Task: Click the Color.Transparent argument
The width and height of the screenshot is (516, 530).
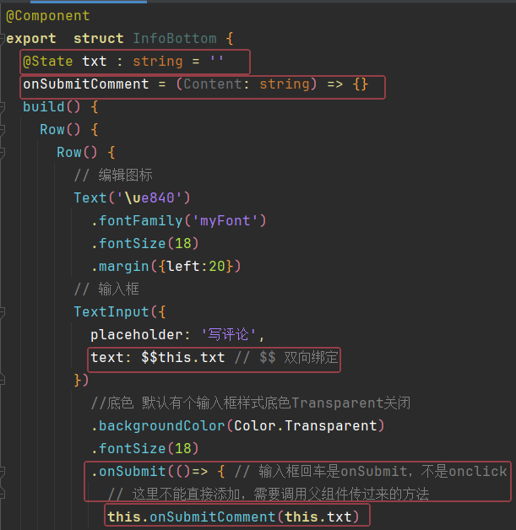Action: 306,426
